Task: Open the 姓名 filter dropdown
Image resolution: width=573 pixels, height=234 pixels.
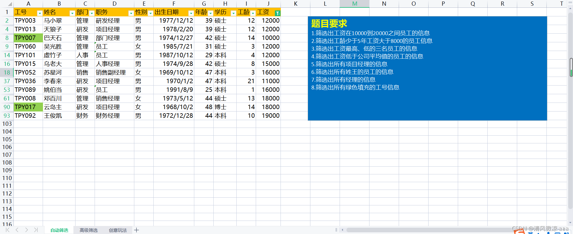Action: pyautogui.click(x=72, y=13)
